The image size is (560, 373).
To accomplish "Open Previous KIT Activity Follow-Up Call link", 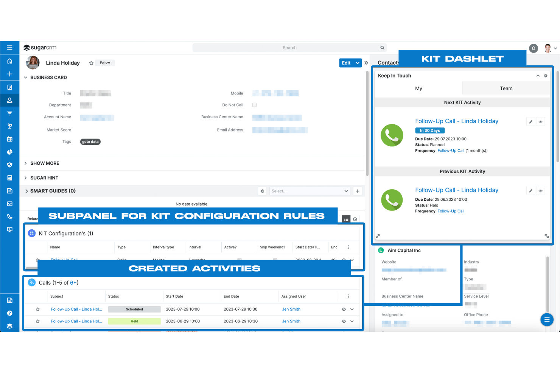I will [x=457, y=190].
